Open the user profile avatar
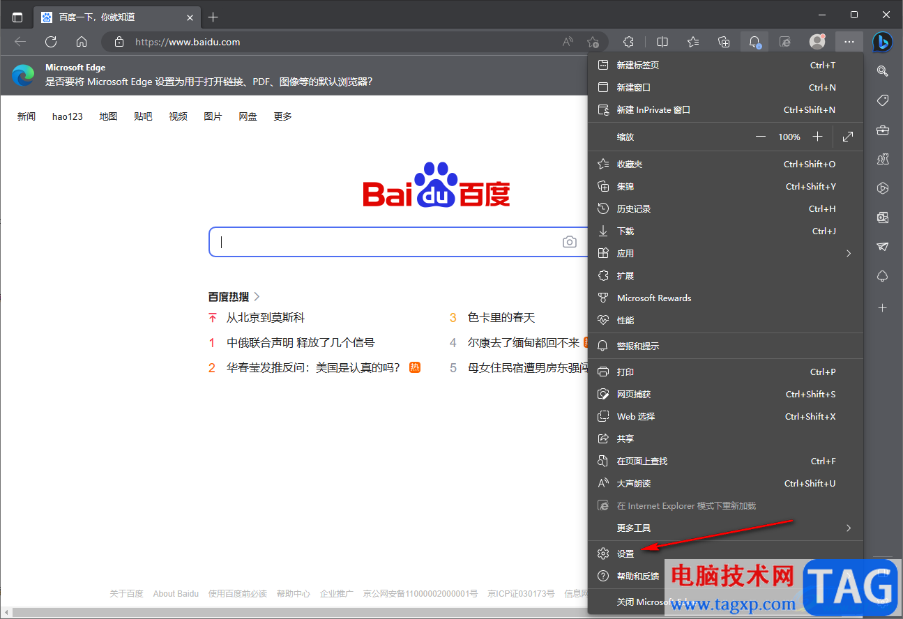The height and width of the screenshot is (619, 903). click(817, 42)
